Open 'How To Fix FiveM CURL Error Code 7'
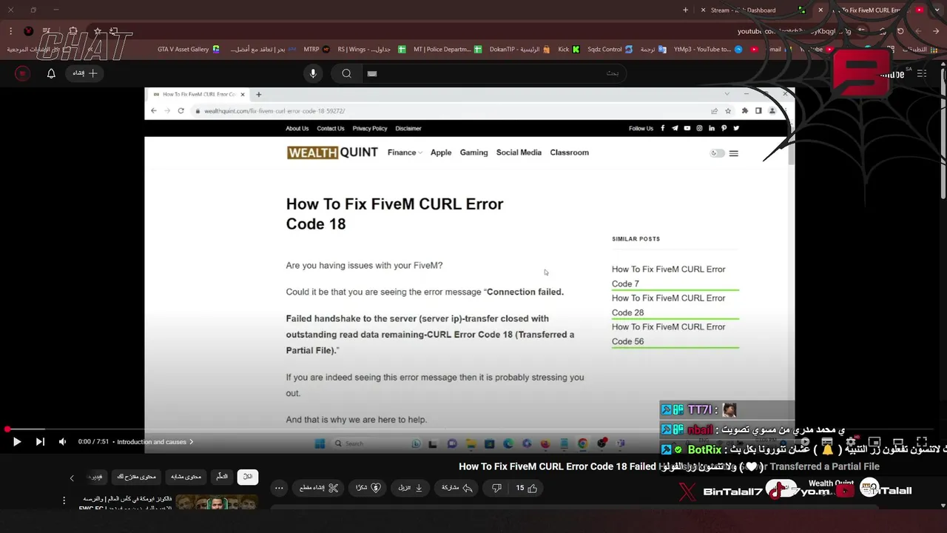This screenshot has width=947, height=533. [669, 276]
